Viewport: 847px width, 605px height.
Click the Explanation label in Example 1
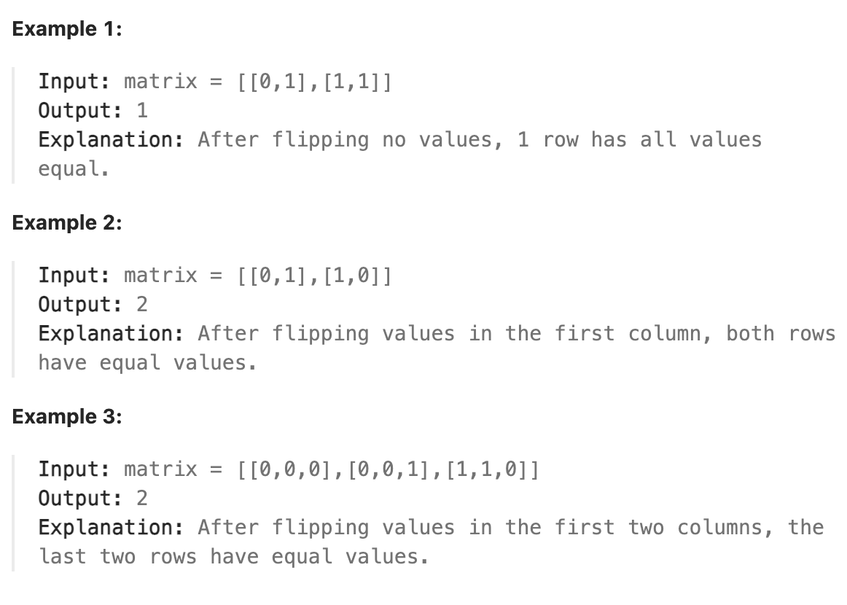111,139
